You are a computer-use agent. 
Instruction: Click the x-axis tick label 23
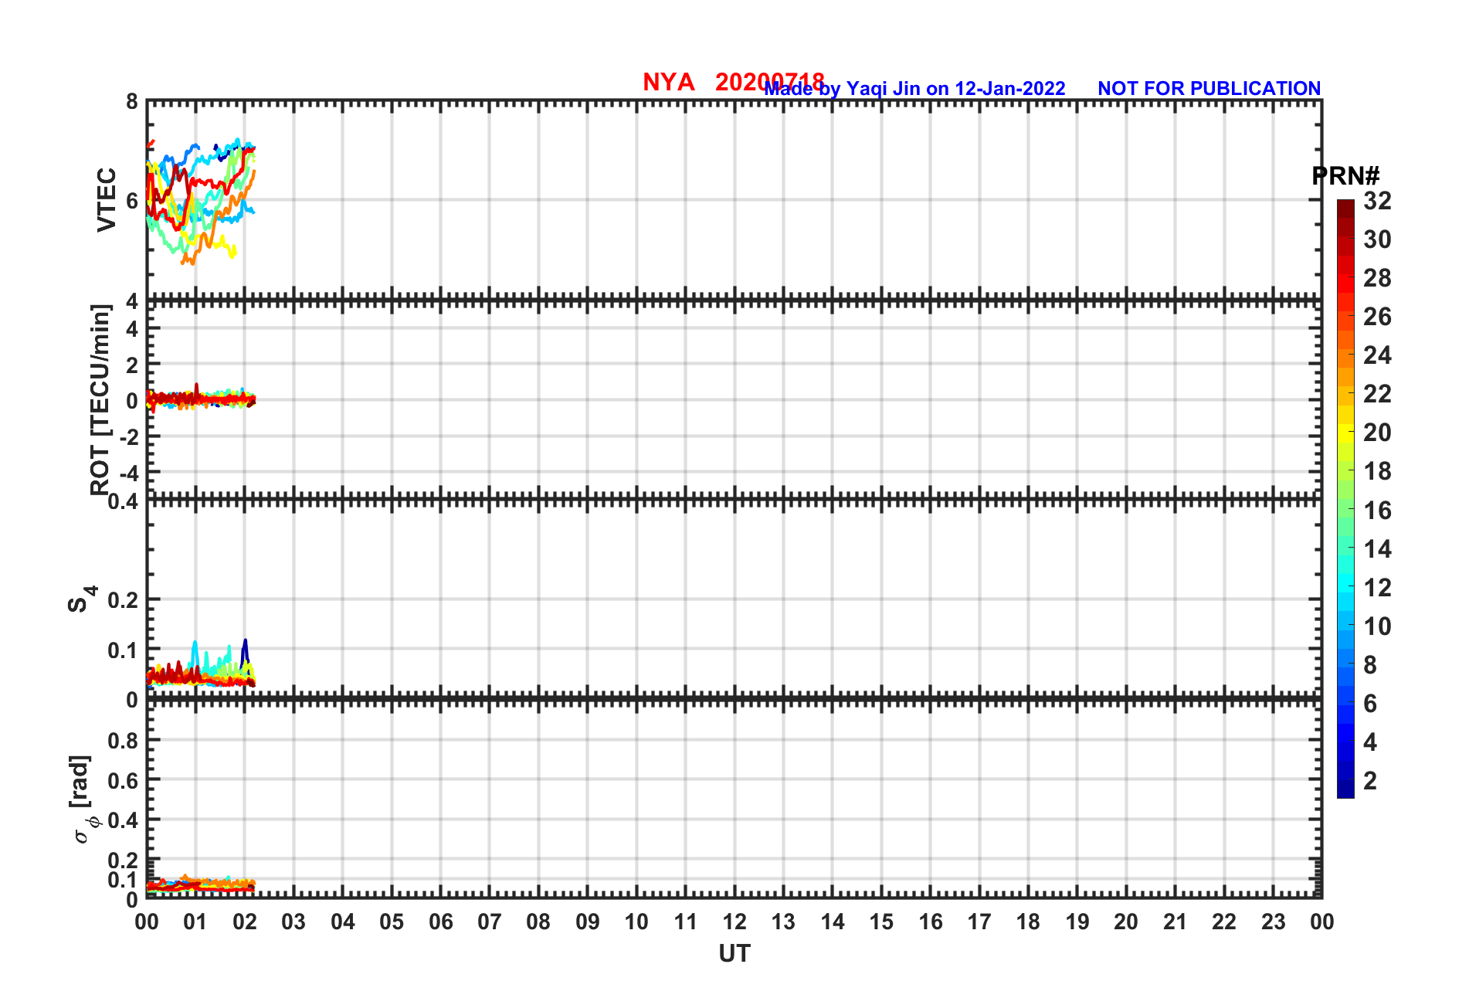1273,922
